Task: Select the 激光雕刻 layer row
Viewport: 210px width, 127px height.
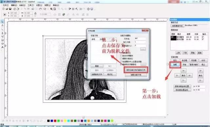Action: [189, 37]
